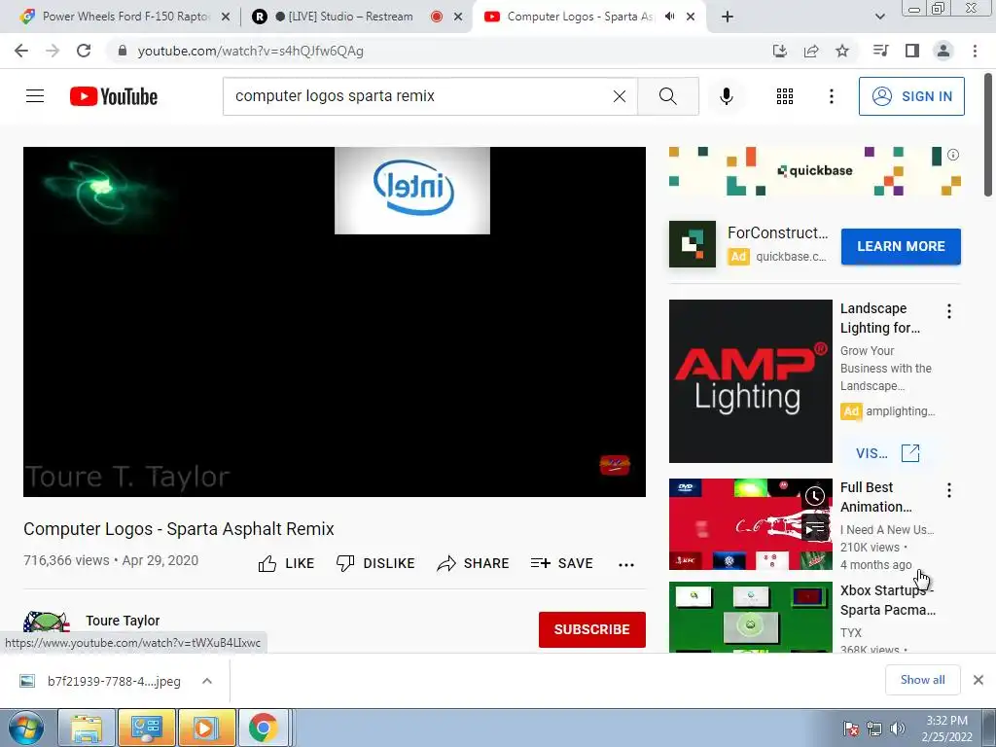
Task: Open the Chrome three-dot menu
Action: (975, 51)
